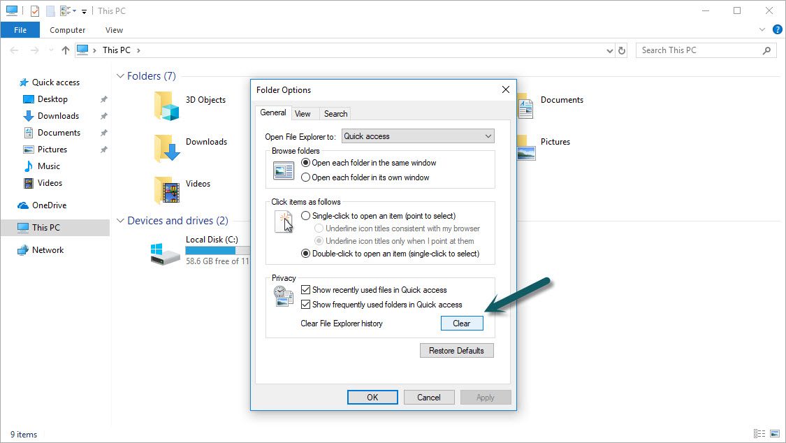Collapse the Folders (7) group
Image resolution: width=786 pixels, height=443 pixels.
click(x=120, y=76)
